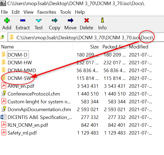Click the DcnmApiDocumentation.chm file icon
Screen dimensions: 164x155
tap(4, 109)
